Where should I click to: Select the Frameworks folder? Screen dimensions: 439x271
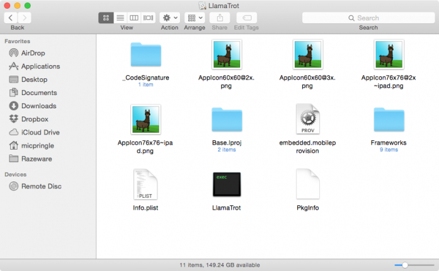pyautogui.click(x=389, y=120)
